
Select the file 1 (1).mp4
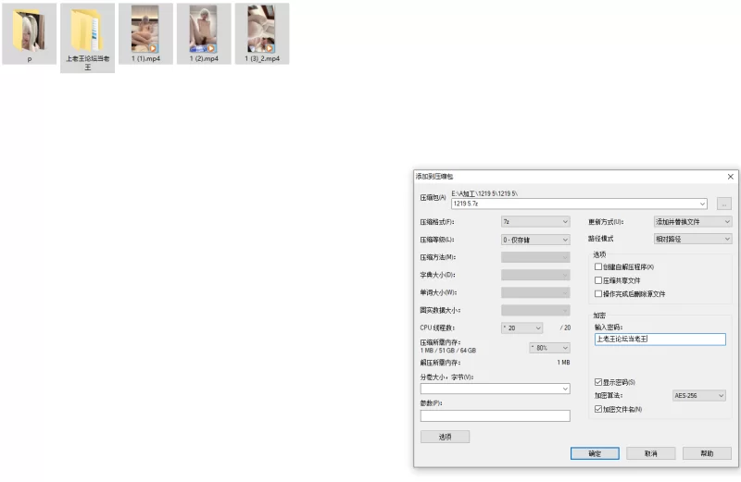pyautogui.click(x=145, y=34)
